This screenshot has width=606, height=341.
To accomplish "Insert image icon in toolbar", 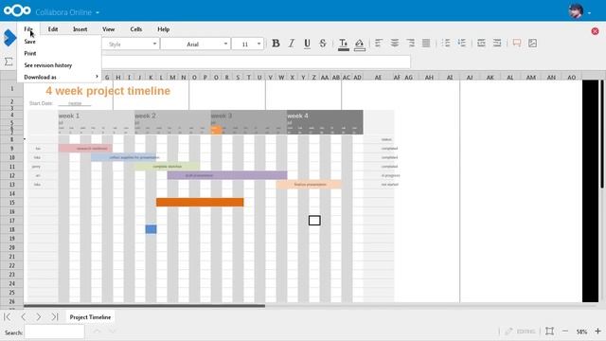I will click(532, 43).
